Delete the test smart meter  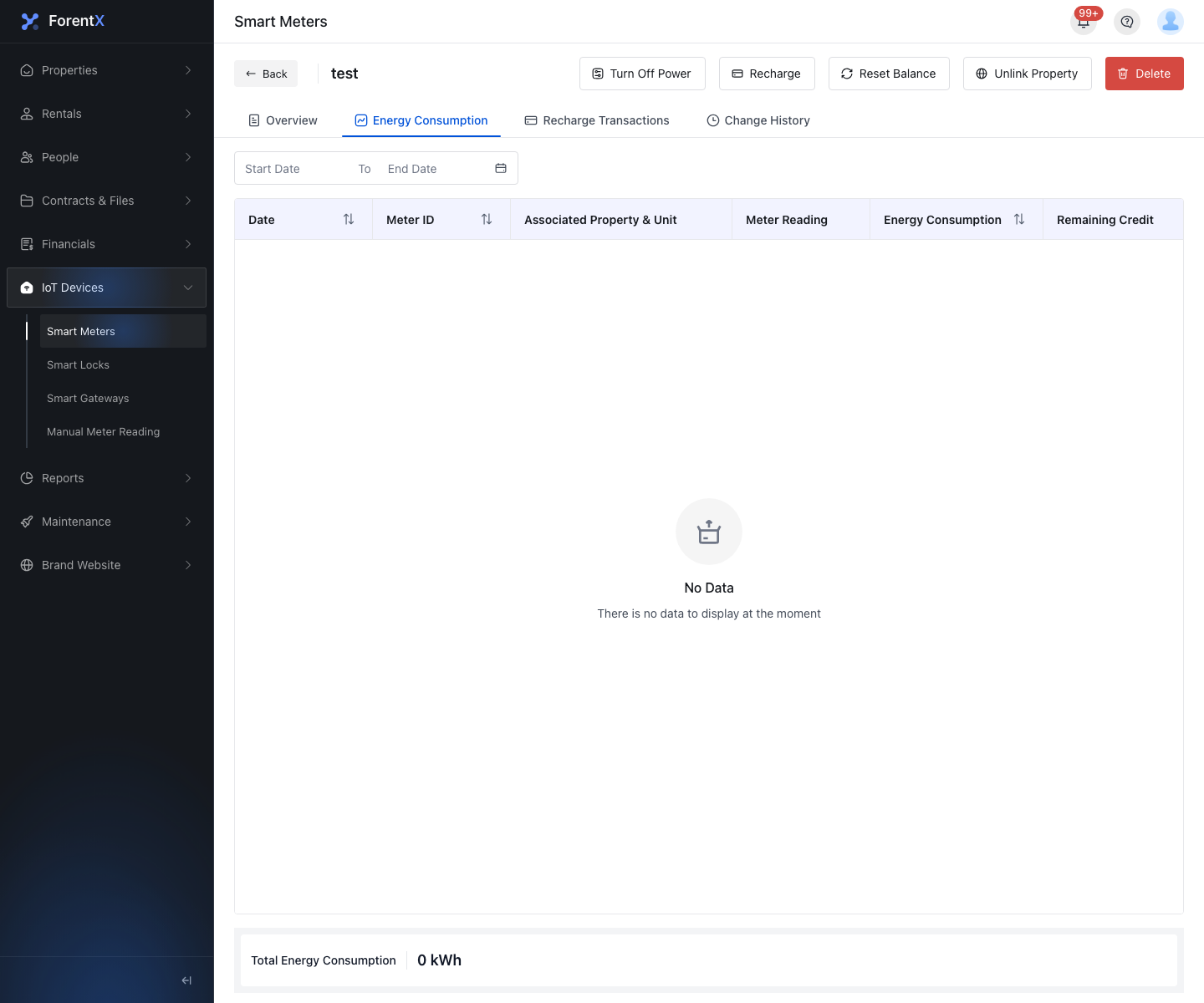click(1144, 74)
